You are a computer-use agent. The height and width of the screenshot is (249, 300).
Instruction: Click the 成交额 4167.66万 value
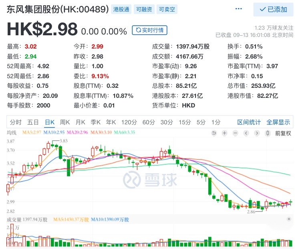[189, 57]
